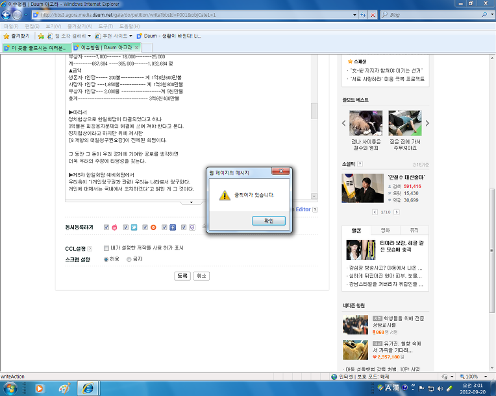Enable the 저작물 사용 허가 표시 checkbox
This screenshot has width=496, height=396.
click(x=106, y=248)
